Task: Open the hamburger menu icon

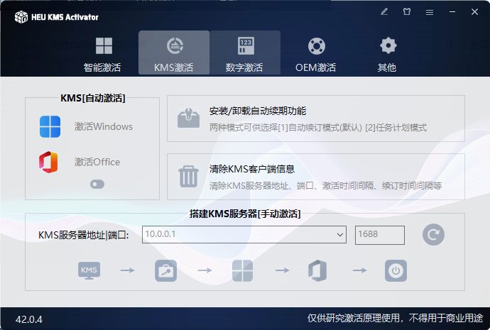Action: [x=430, y=12]
